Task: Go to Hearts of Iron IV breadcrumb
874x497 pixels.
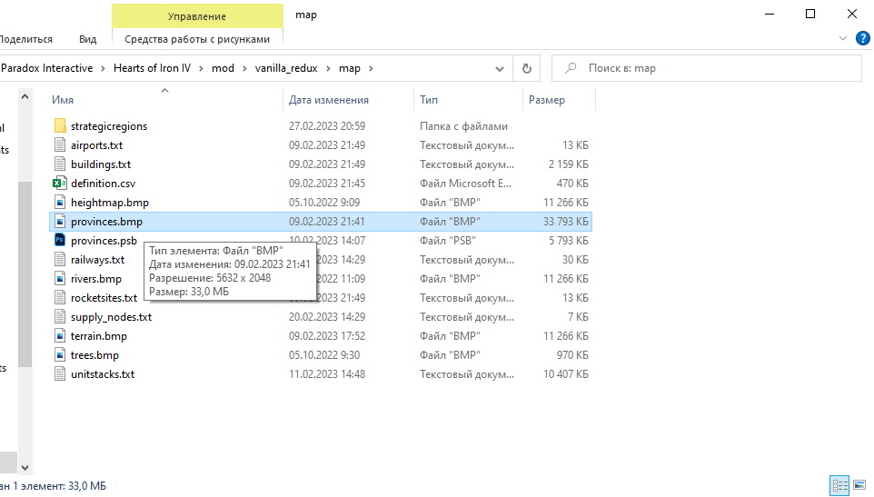Action: pyautogui.click(x=152, y=68)
